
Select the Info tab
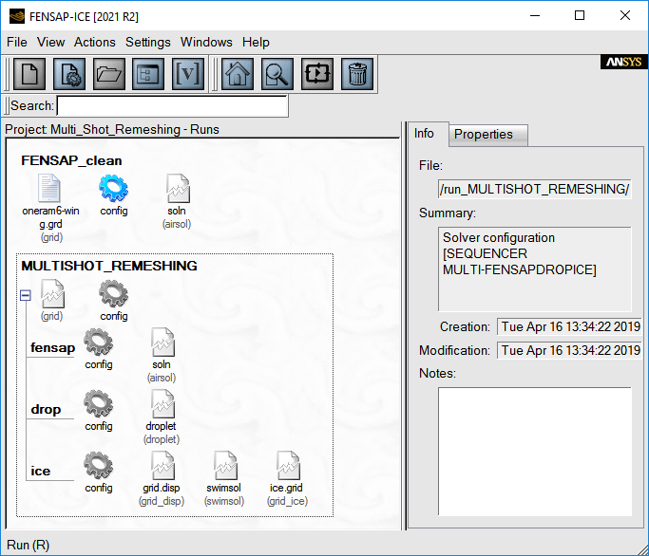pos(424,134)
